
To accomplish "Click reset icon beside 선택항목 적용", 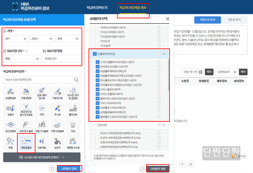I will click(x=142, y=169).
